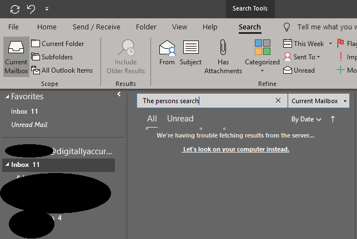The height and width of the screenshot is (239, 357).
Task: Refine search by Subject
Action: pos(190,53)
